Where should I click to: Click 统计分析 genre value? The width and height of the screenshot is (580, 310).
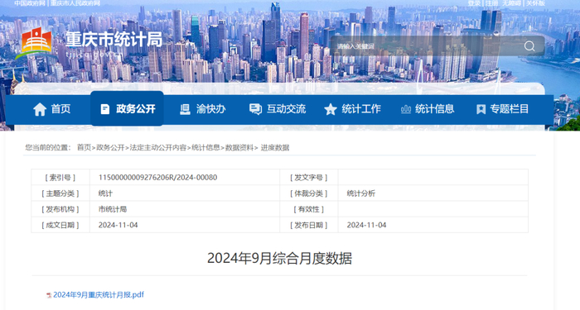[361, 193]
